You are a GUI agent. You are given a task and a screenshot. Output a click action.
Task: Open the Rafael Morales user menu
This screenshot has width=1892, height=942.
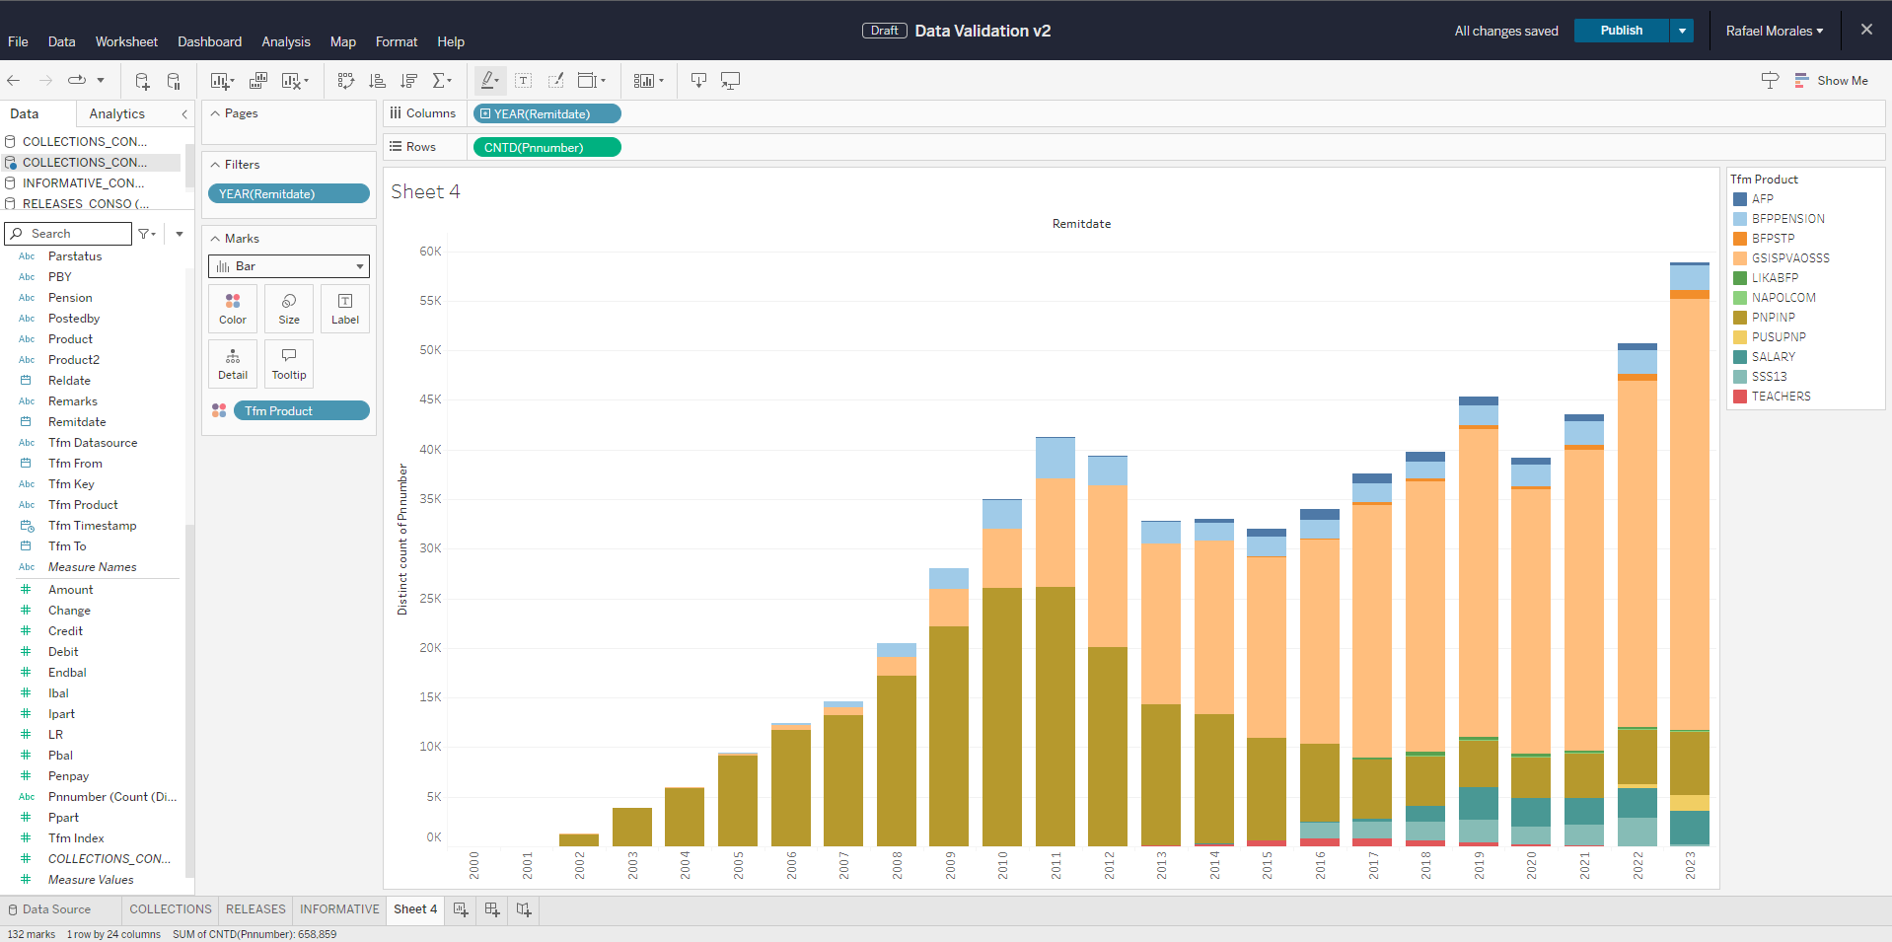tap(1774, 31)
